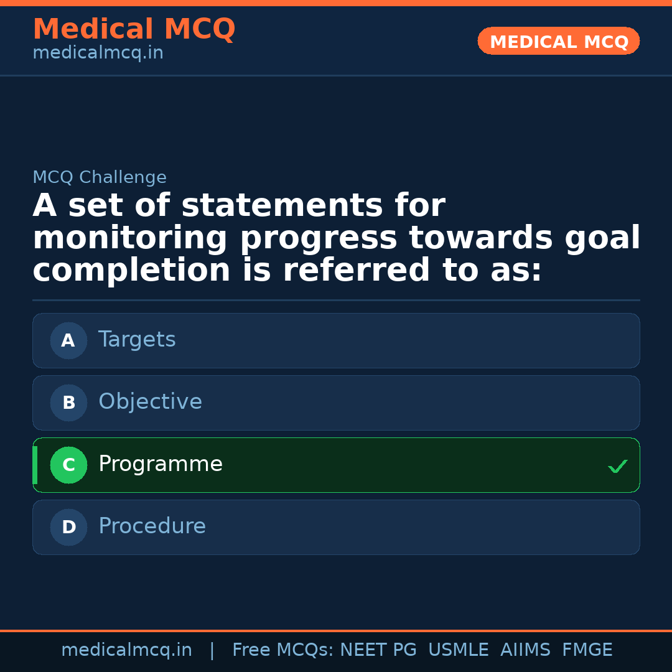Screen dimensions: 672x672
Task: Click the MCQ Challenge label
Action: pyautogui.click(x=100, y=177)
